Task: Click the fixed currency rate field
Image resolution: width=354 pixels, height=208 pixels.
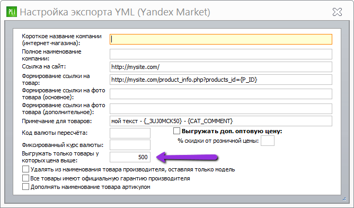Action: (x=130, y=145)
